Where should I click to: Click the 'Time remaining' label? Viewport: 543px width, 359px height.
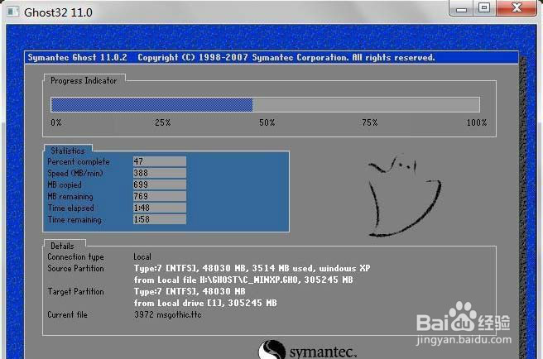point(74,220)
